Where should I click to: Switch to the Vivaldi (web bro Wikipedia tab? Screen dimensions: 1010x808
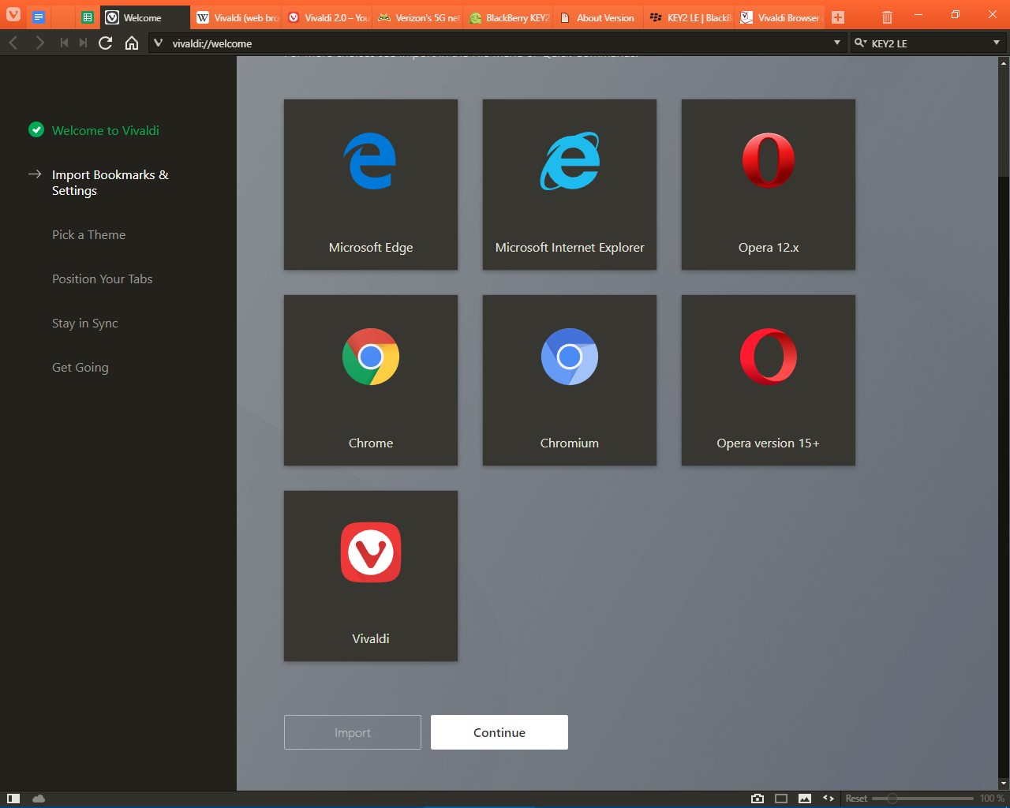click(x=237, y=17)
